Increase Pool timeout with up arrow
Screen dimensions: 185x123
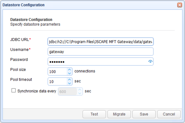point(69,80)
